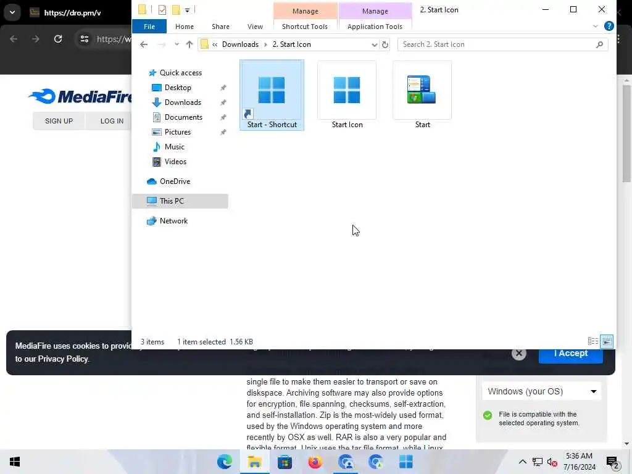Image resolution: width=632 pixels, height=474 pixels.
Task: Switch to details view layout
Action: 592,341
